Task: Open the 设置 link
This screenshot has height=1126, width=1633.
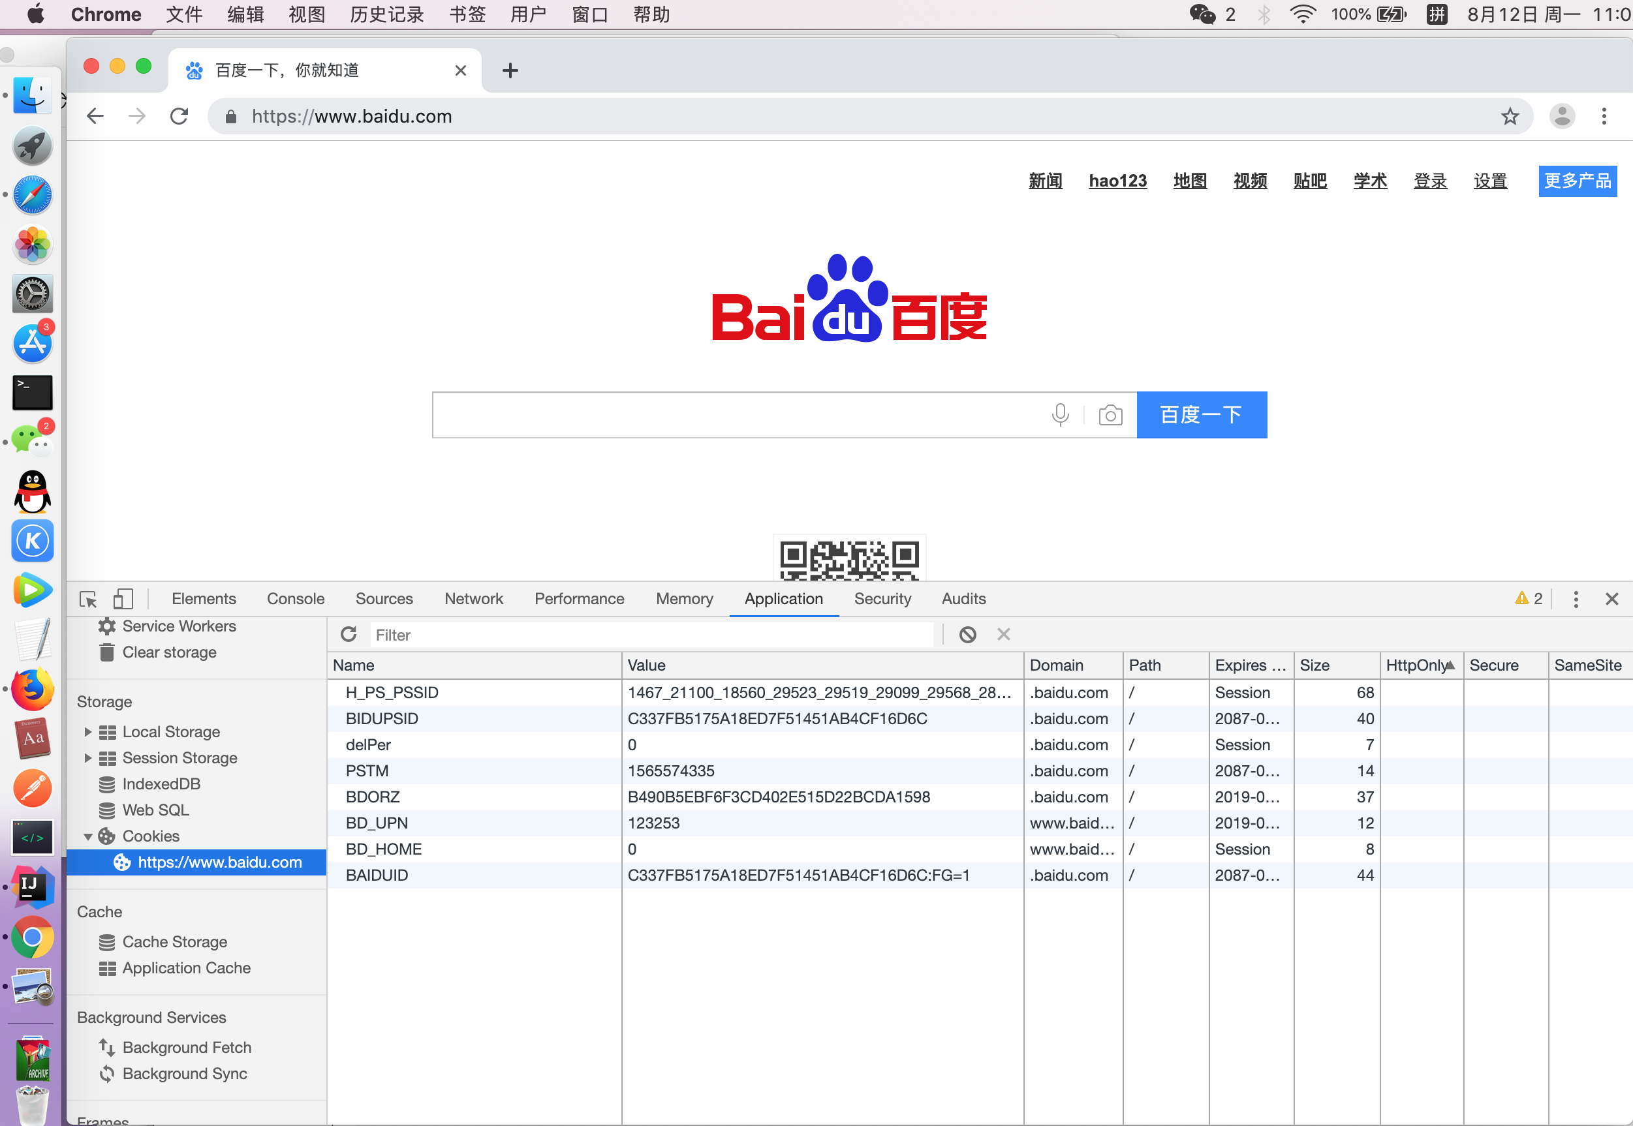Action: coord(1490,181)
